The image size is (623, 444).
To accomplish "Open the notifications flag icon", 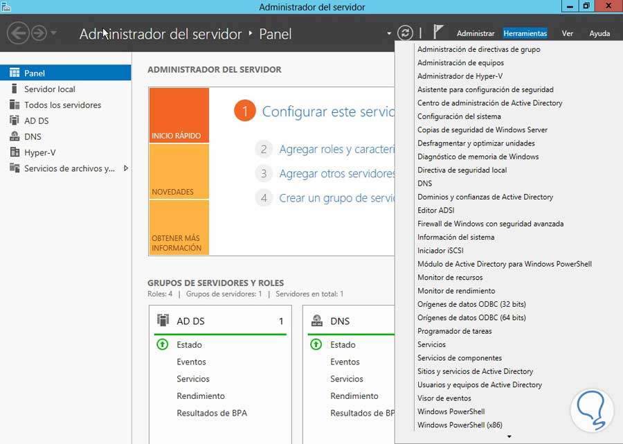I will click(x=438, y=32).
